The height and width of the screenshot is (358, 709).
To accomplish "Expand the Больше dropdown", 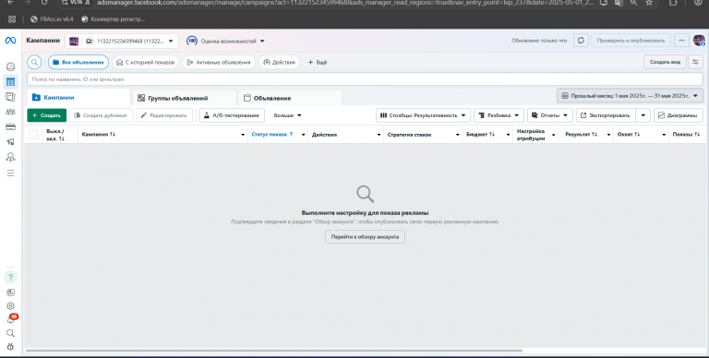I will (x=288, y=115).
